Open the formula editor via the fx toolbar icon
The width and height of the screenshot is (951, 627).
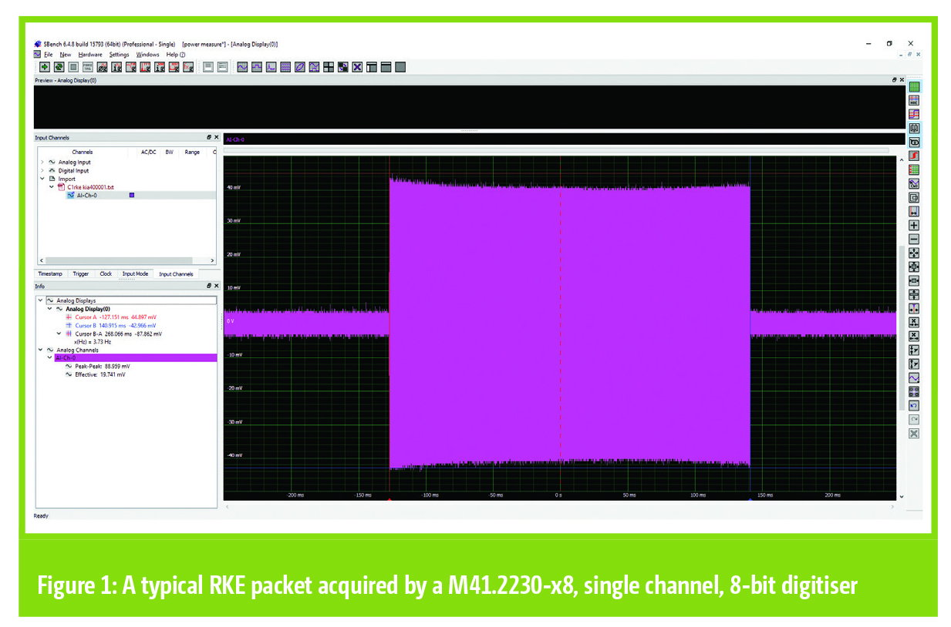tap(189, 67)
